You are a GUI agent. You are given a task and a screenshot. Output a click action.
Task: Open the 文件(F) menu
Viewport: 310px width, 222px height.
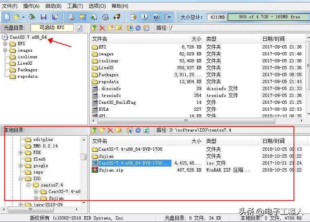pos(9,6)
